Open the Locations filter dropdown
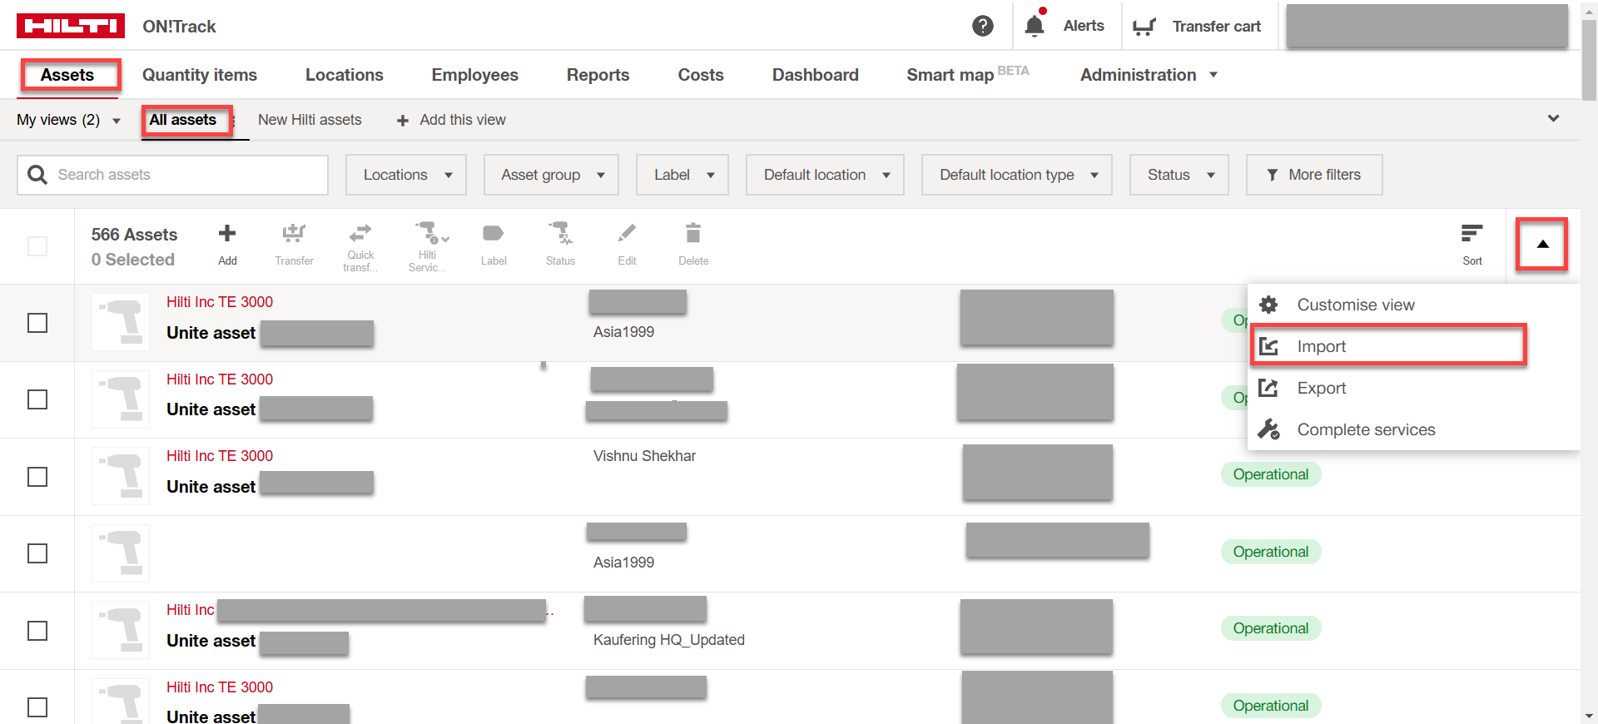This screenshot has height=724, width=1598. tap(406, 175)
